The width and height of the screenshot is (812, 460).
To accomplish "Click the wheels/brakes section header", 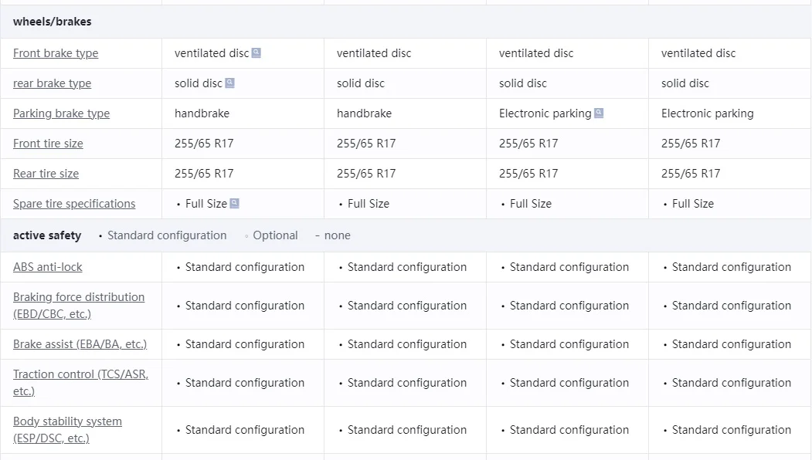I will click(53, 22).
